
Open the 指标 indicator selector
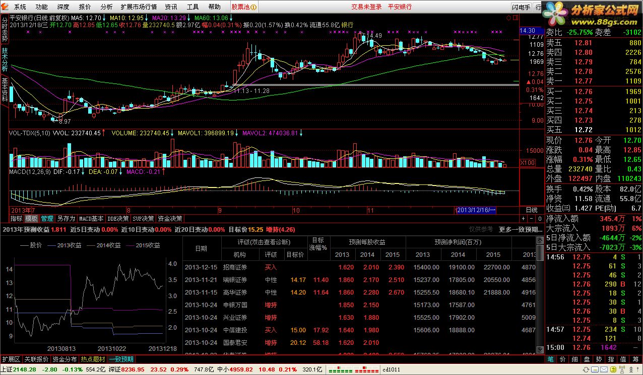[16, 219]
